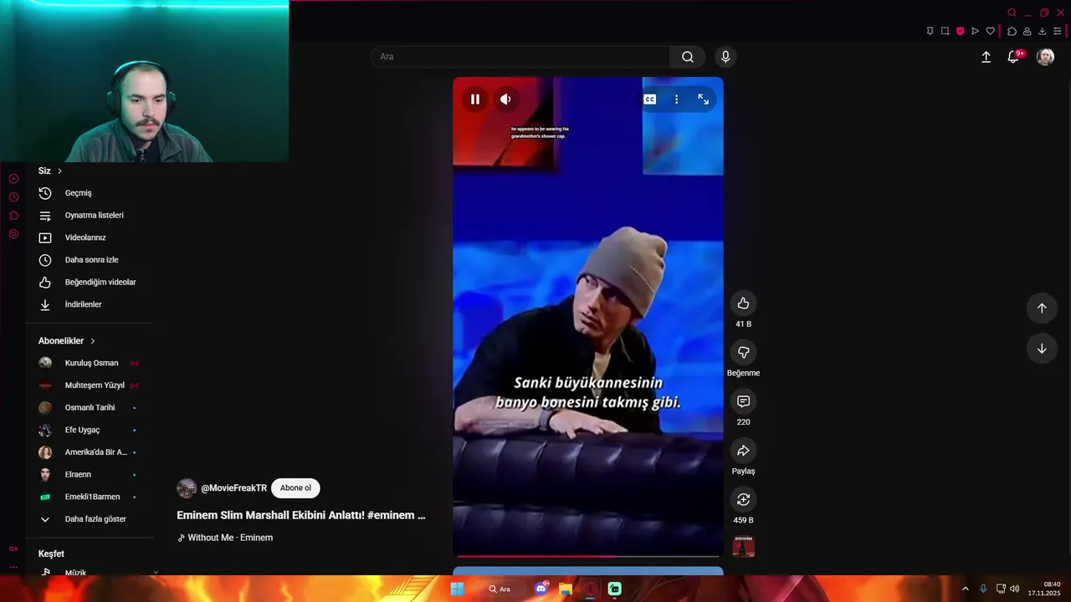Toggle closed captions (CC) on the Short
The image size is (1071, 602).
click(x=649, y=99)
